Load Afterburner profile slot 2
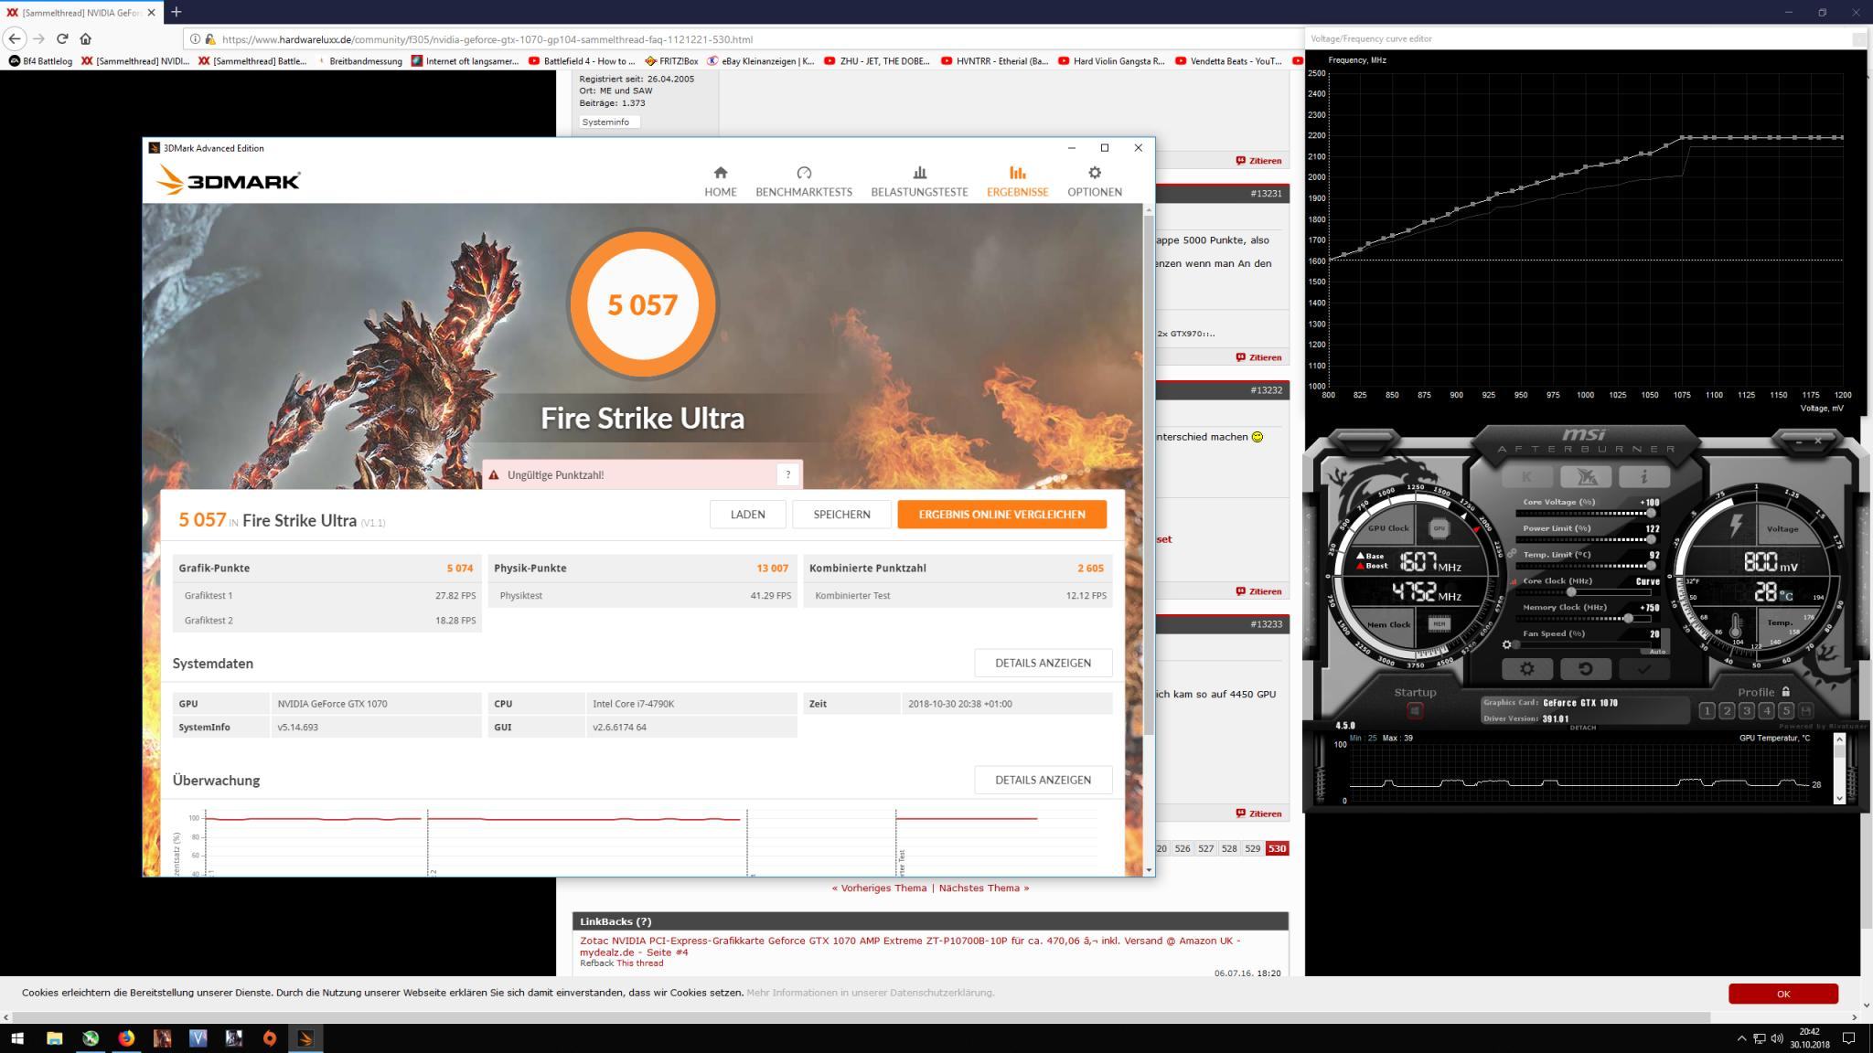 coord(1727,710)
